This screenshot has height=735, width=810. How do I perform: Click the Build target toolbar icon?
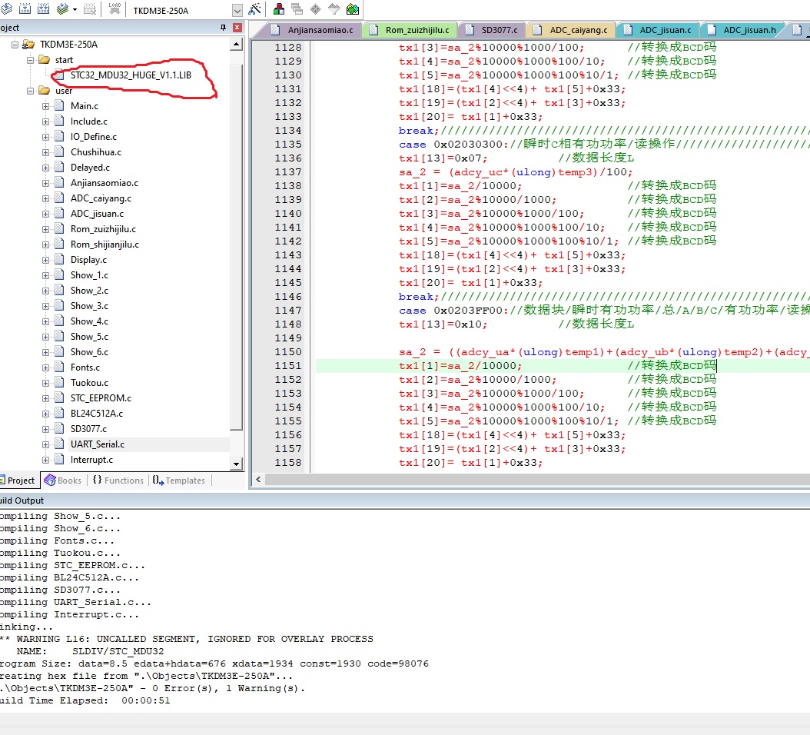tap(25, 8)
